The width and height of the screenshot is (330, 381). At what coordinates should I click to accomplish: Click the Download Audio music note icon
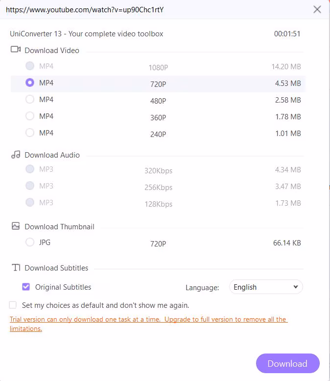pyautogui.click(x=16, y=155)
